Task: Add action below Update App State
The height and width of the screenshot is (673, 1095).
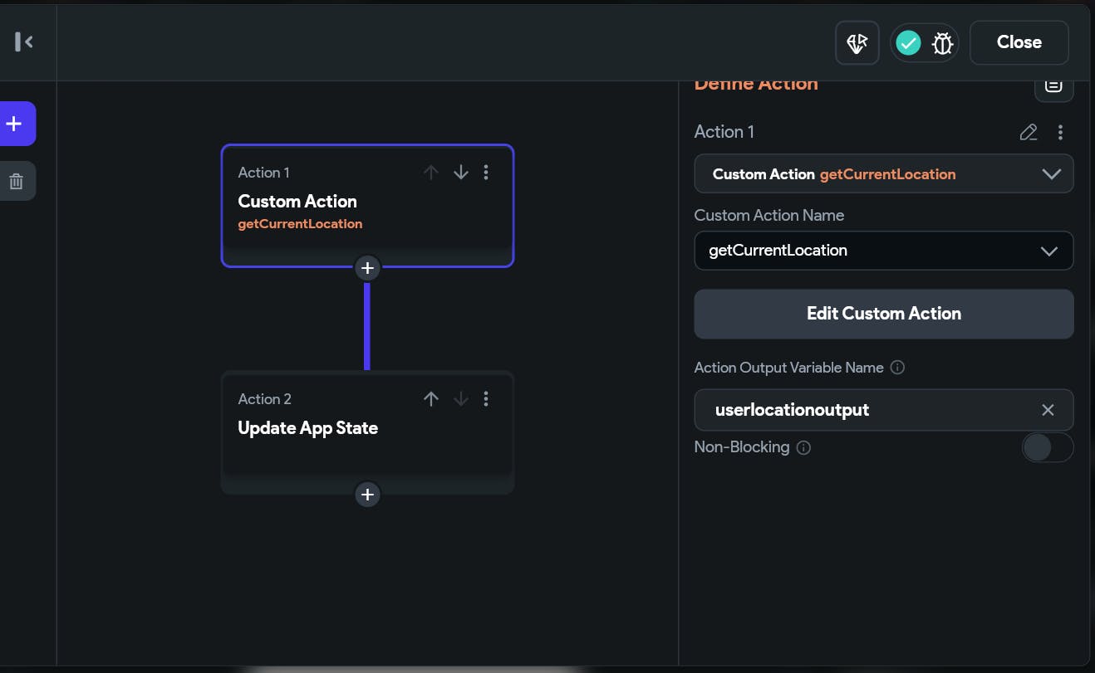Action: [x=367, y=495]
